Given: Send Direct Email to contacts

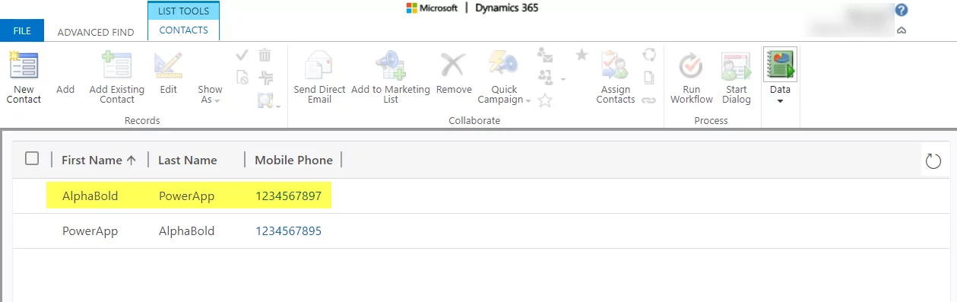Looking at the screenshot, I should pyautogui.click(x=319, y=78).
